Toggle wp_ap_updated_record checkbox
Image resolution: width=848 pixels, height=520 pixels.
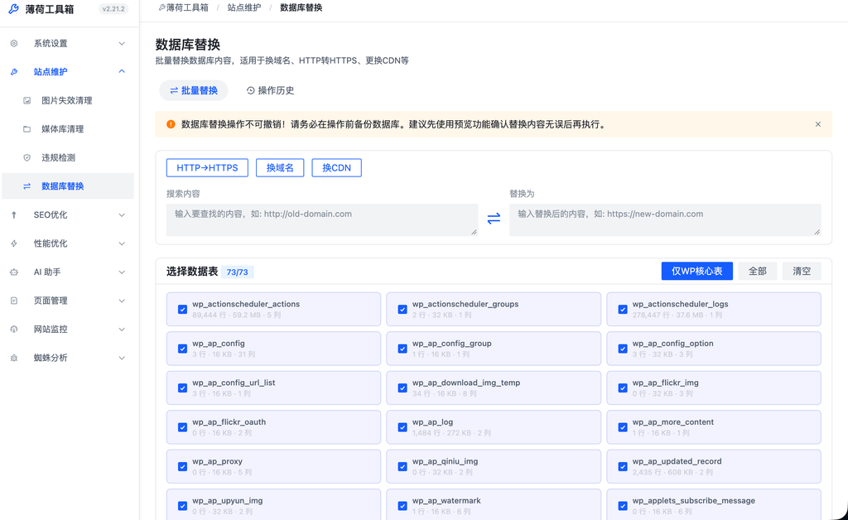tap(623, 467)
